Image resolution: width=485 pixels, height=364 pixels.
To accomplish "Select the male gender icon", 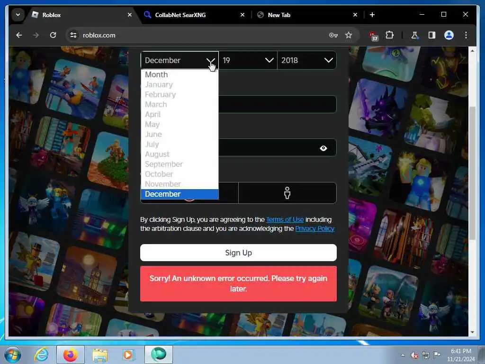I will pyautogui.click(x=287, y=193).
